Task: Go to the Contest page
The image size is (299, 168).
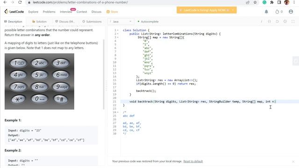Action: 82,12
